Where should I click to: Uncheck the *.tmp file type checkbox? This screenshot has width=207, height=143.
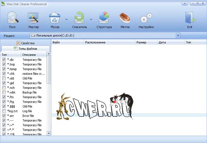pos(4,64)
